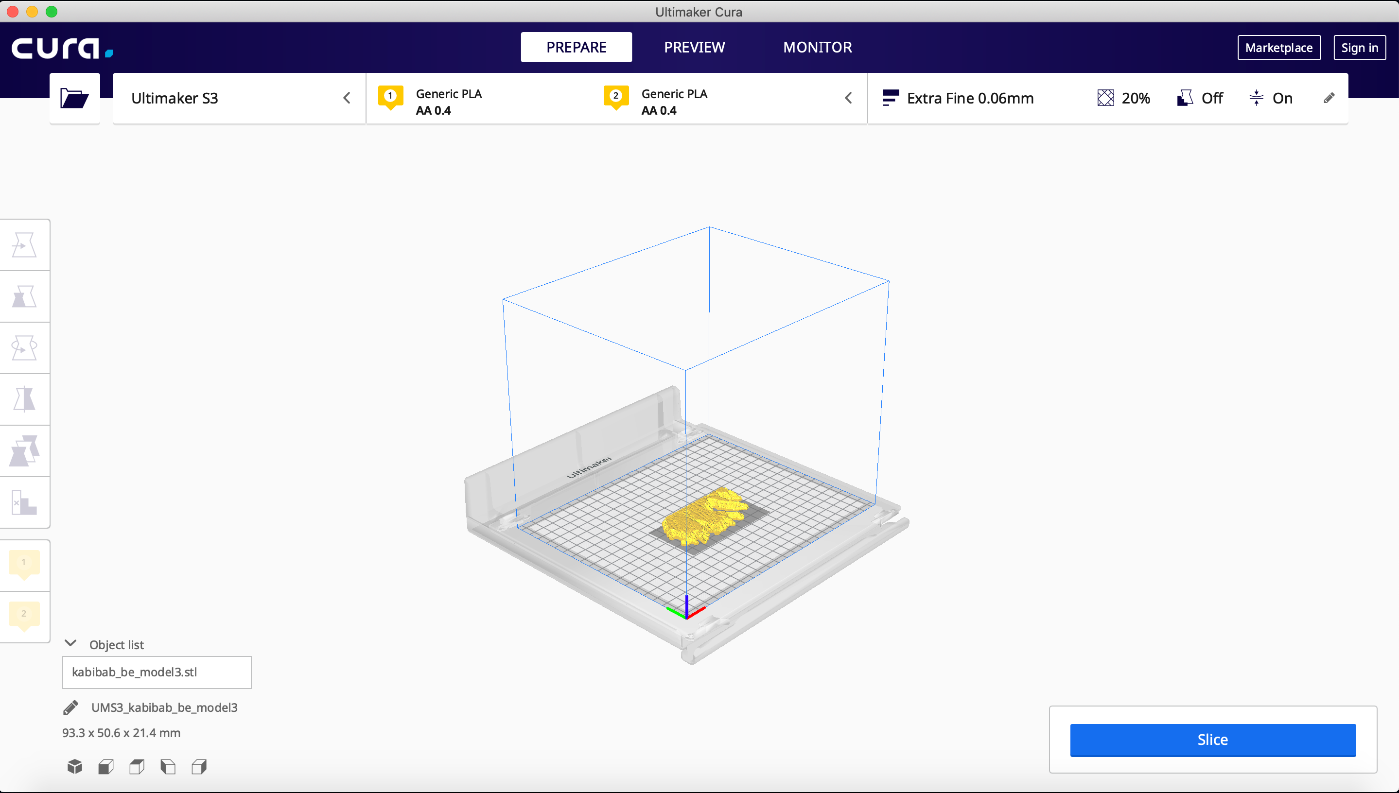The width and height of the screenshot is (1399, 793).
Task: Click the Slice button
Action: pyautogui.click(x=1213, y=740)
